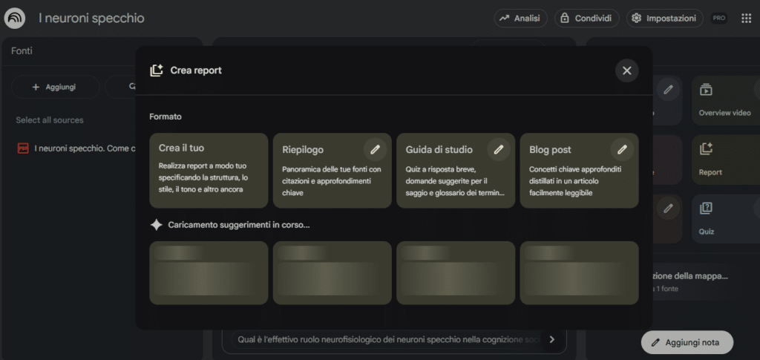Click pencil icon on Guida di studio
This screenshot has height=360, width=760.
click(x=498, y=149)
